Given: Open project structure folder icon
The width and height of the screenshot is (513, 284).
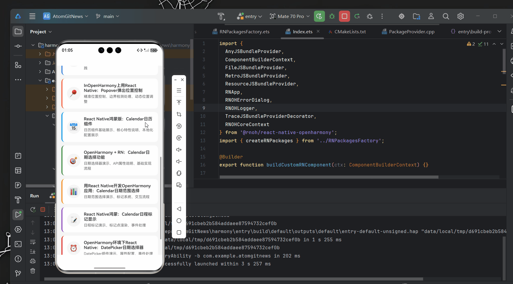Looking at the screenshot, I should pyautogui.click(x=416, y=16).
